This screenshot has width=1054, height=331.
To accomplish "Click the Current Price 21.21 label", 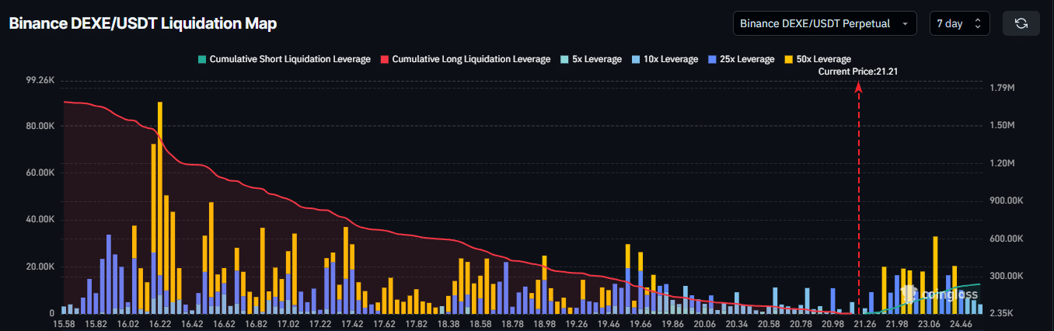I will 859,71.
